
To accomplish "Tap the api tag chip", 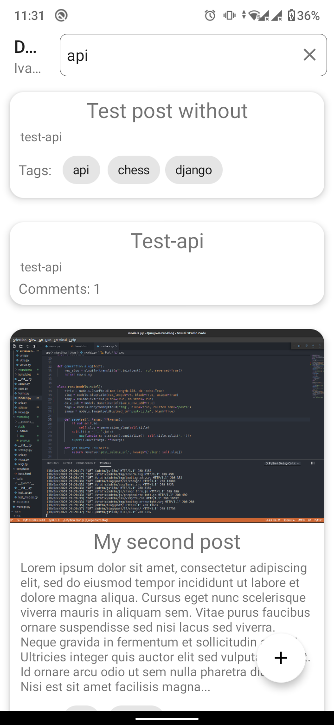I will pyautogui.click(x=81, y=170).
